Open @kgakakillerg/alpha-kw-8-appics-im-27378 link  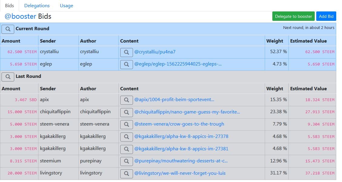(x=181, y=136)
